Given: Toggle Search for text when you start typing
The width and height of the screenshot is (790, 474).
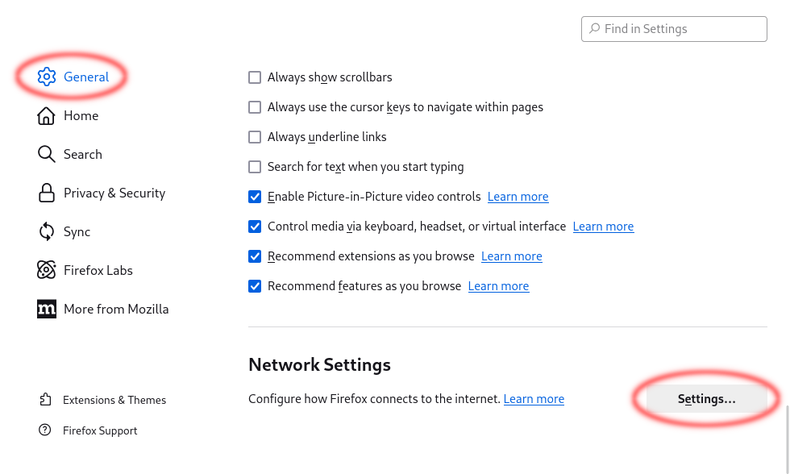Looking at the screenshot, I should tap(255, 167).
